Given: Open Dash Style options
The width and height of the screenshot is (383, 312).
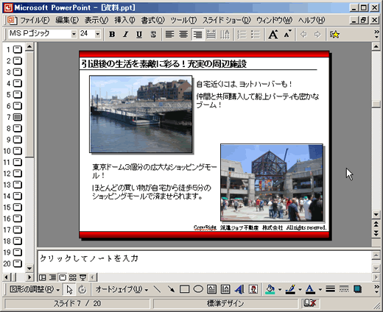Looking at the screenshot, I should click(344, 289).
